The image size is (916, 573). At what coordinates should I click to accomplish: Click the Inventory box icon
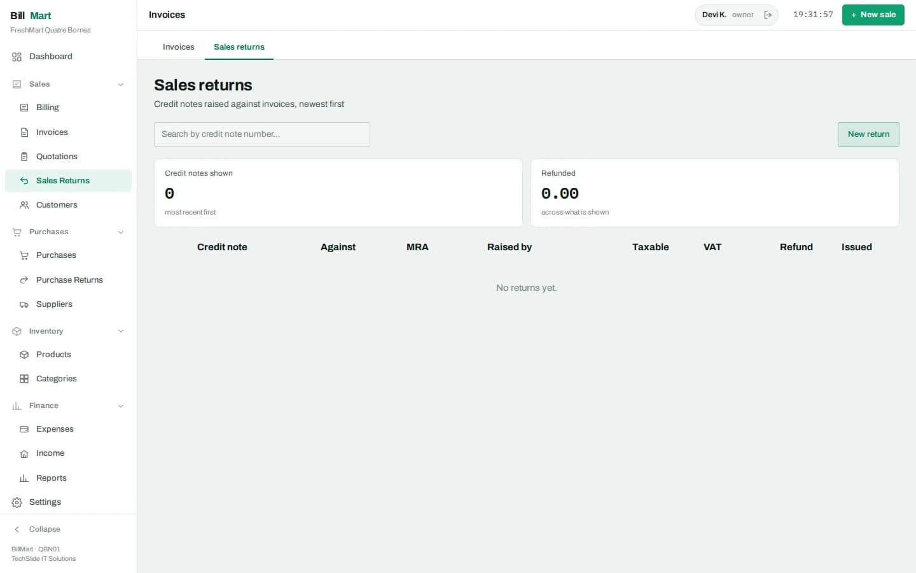point(17,331)
